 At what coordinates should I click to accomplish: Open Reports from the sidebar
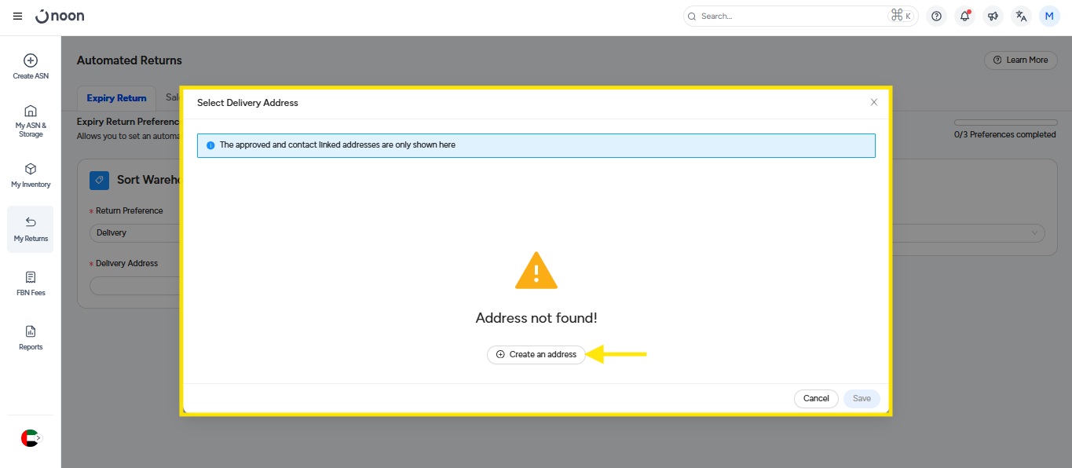pos(31,338)
